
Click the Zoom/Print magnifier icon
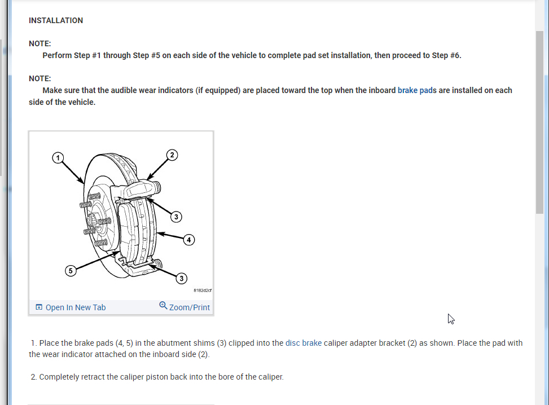[163, 306]
